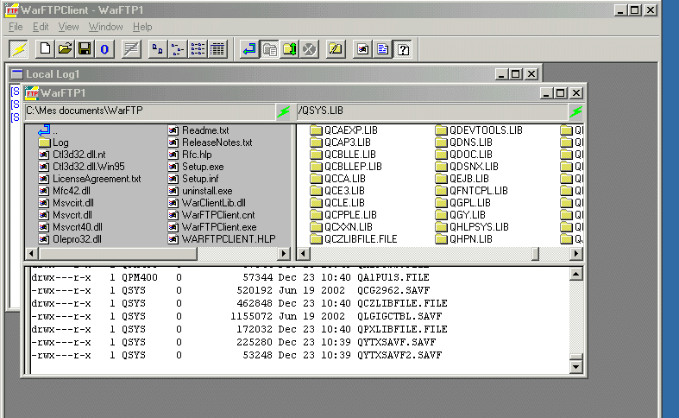Select uninstall.exe file
Image resolution: width=679 pixels, height=418 pixels.
(x=200, y=191)
